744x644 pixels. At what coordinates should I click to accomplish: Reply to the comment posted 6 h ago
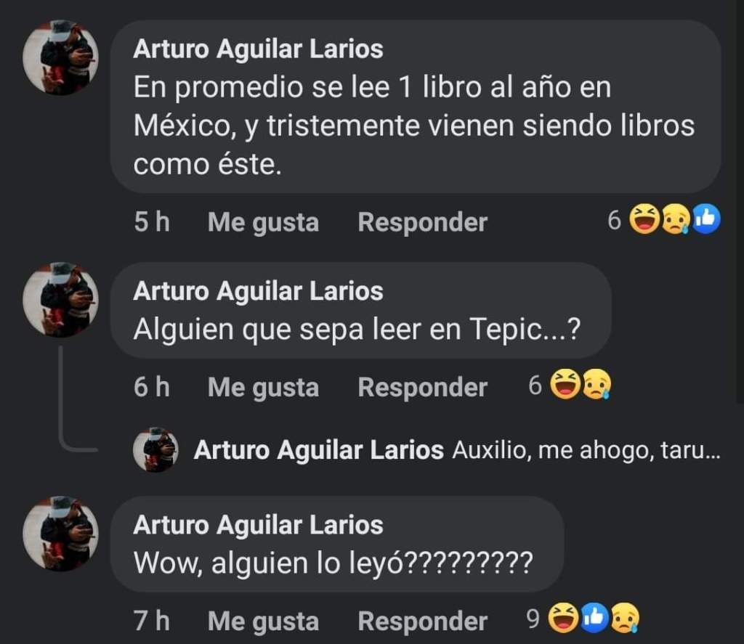(x=422, y=387)
